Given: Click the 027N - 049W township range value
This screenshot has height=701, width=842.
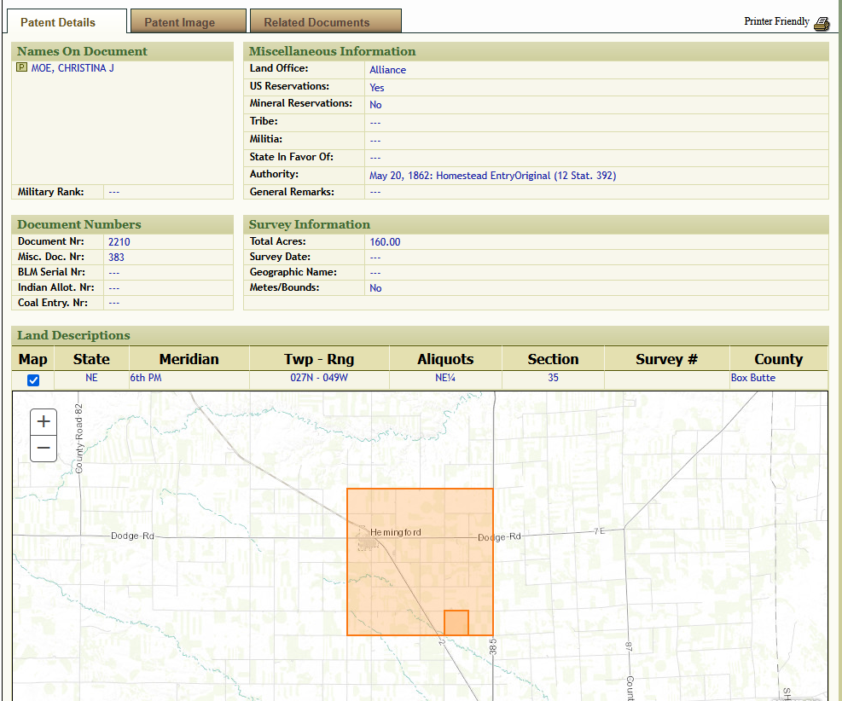Looking at the screenshot, I should (x=319, y=378).
